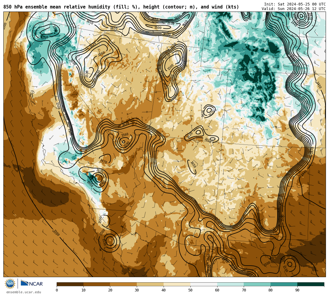The image size is (329, 296).
Task: Click the 80-90% dark teal colorbar segment
Action: coord(284,284)
